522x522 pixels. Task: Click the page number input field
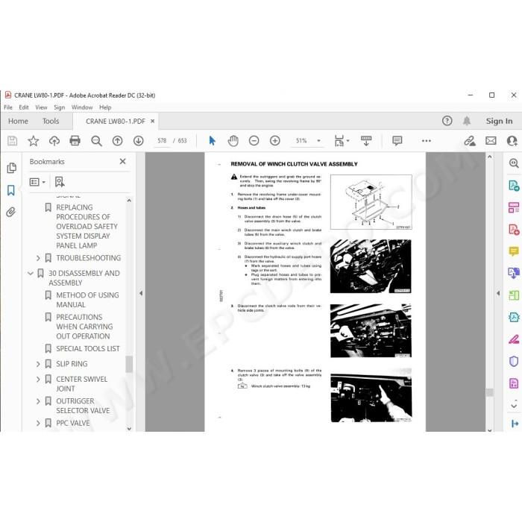tap(162, 140)
